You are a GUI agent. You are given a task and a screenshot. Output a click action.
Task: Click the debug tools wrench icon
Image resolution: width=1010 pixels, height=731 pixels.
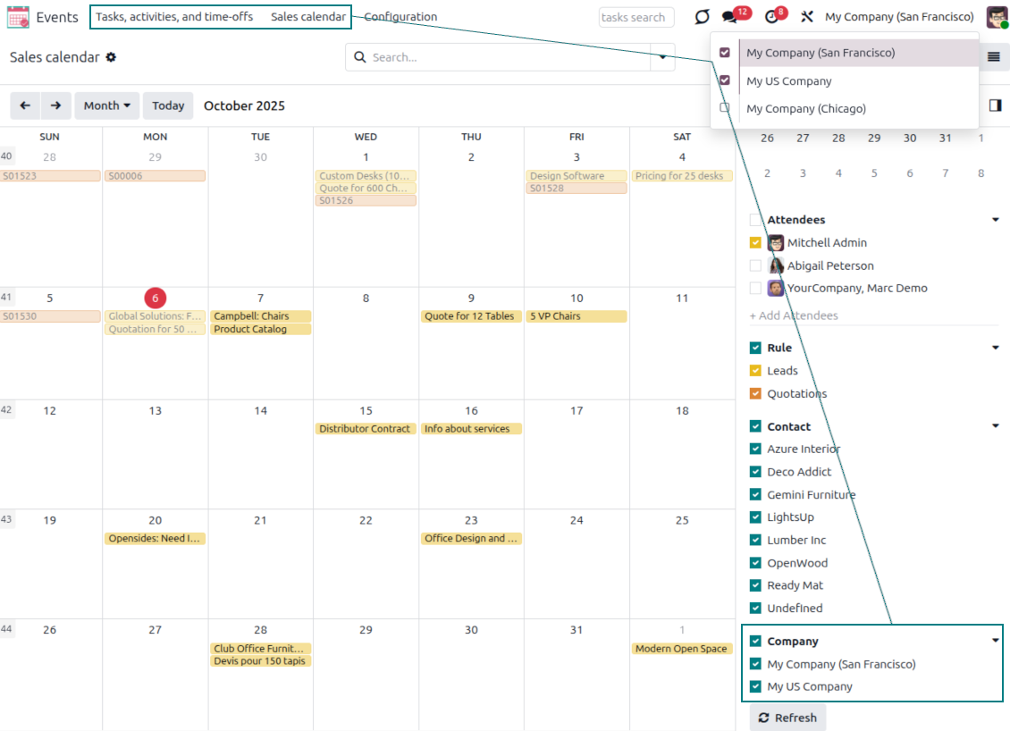coord(807,17)
